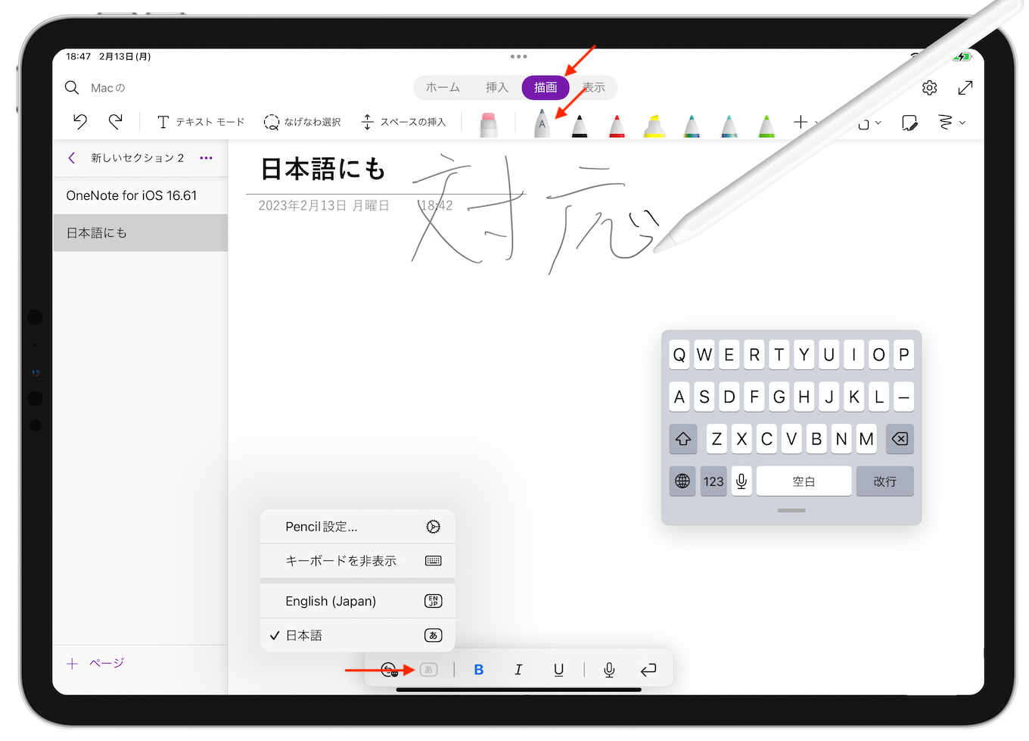The width and height of the screenshot is (1029, 741).
Task: Click the undo arrow icon
Action: coord(80,121)
